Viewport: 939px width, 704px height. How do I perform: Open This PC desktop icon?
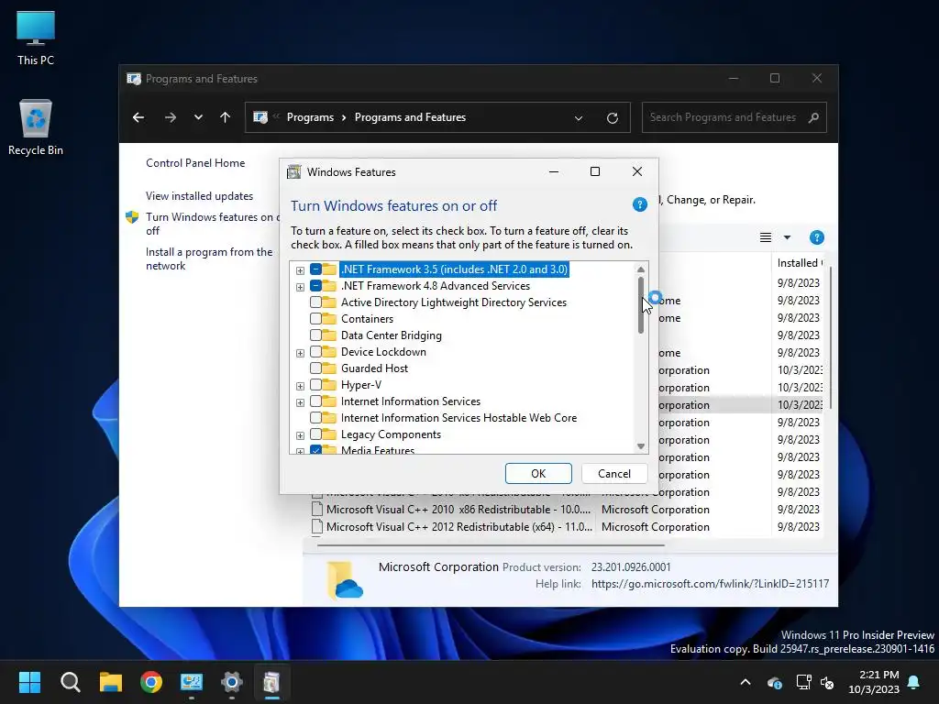[36, 38]
